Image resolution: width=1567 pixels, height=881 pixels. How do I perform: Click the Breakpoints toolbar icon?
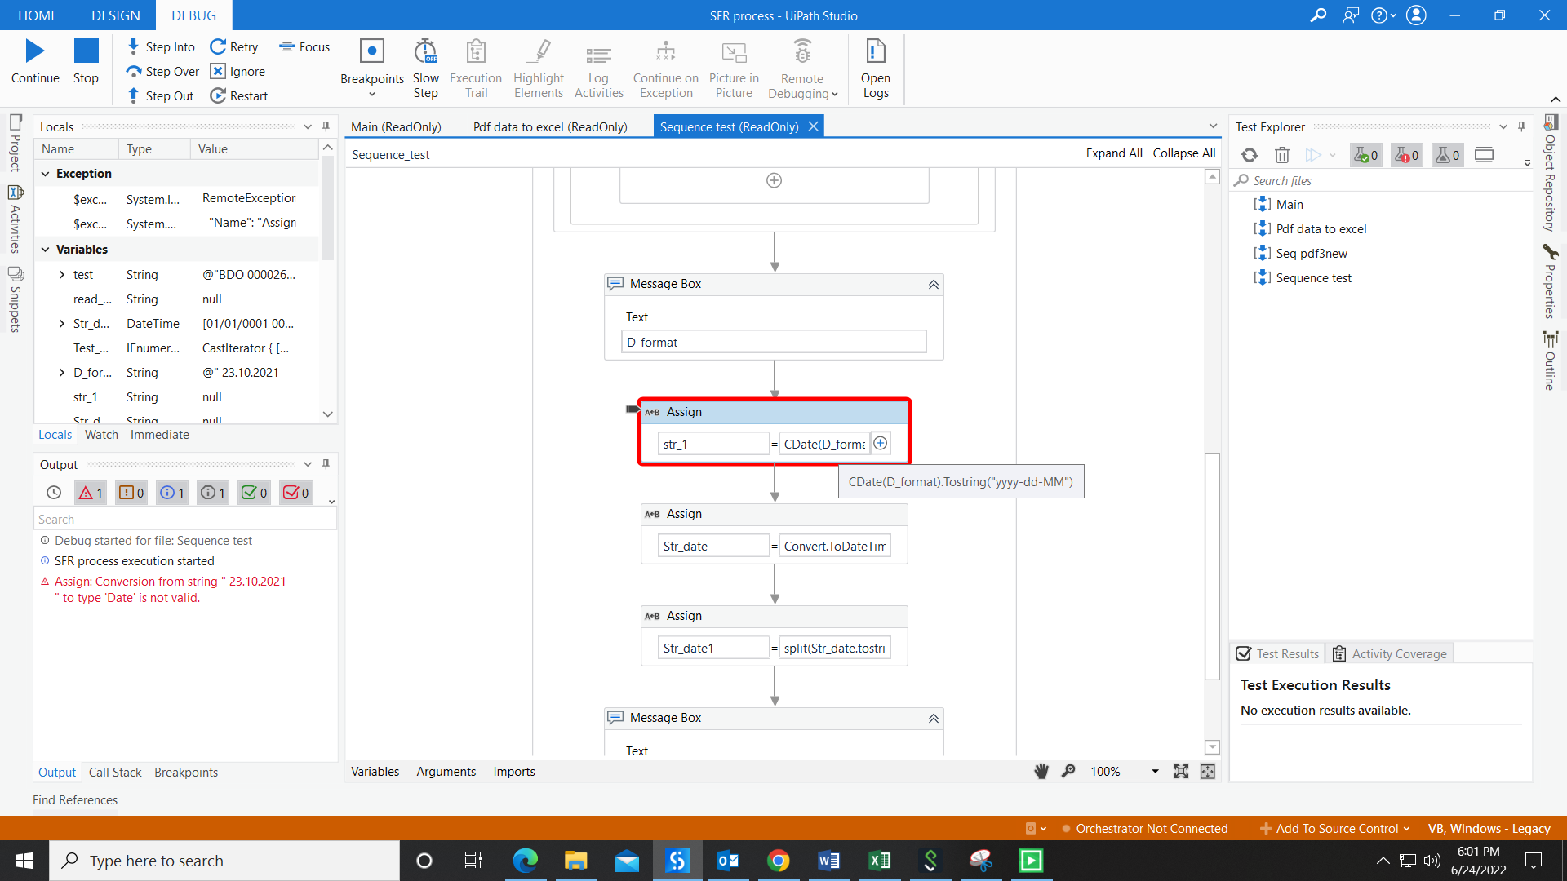click(x=371, y=52)
